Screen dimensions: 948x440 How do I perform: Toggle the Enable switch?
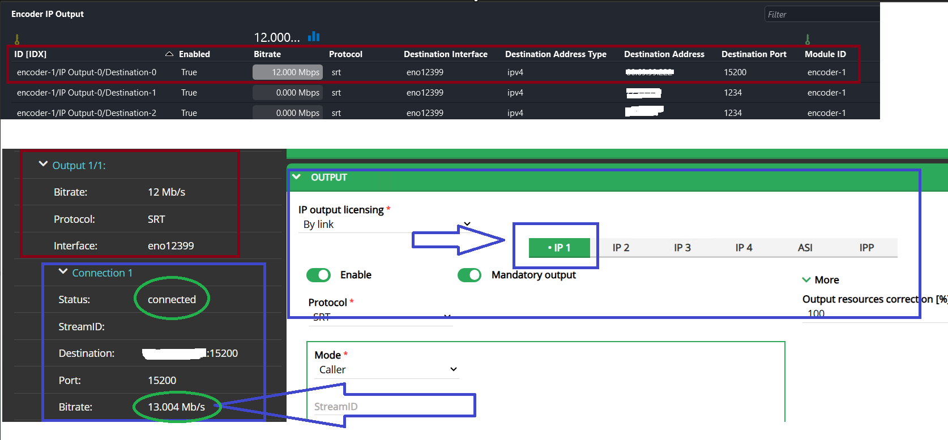[x=318, y=275]
